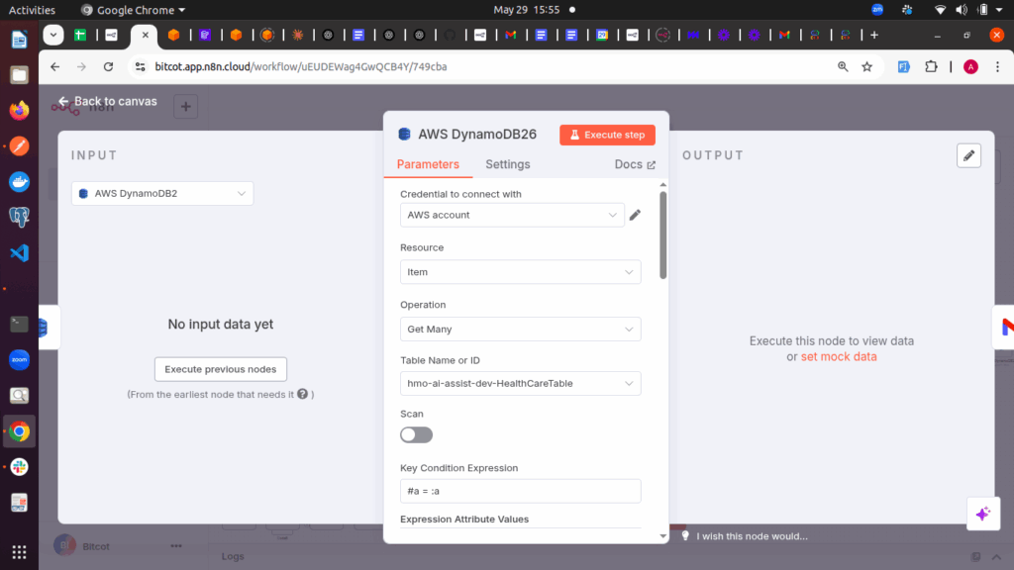Open the Chrome extensions puzzle icon
The image size is (1014, 570).
point(931,67)
